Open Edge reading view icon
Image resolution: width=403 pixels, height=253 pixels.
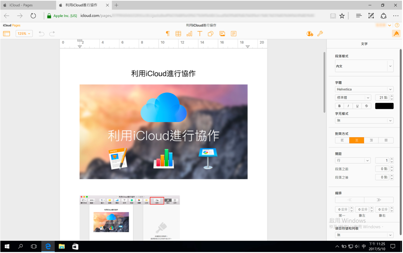333,16
